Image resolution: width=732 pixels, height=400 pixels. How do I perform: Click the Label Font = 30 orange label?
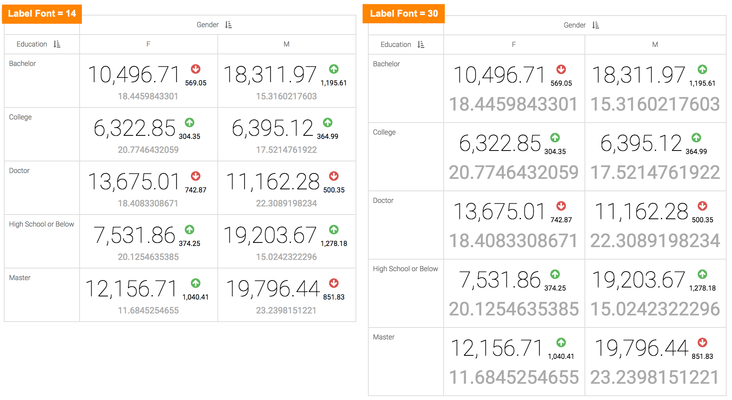click(404, 14)
